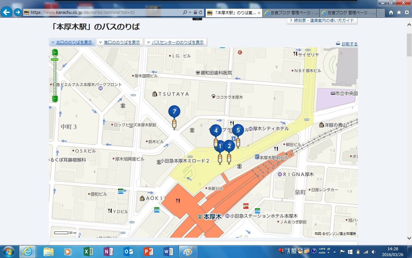
Task: Open the volume speaker icon in tray
Action: [373, 252]
